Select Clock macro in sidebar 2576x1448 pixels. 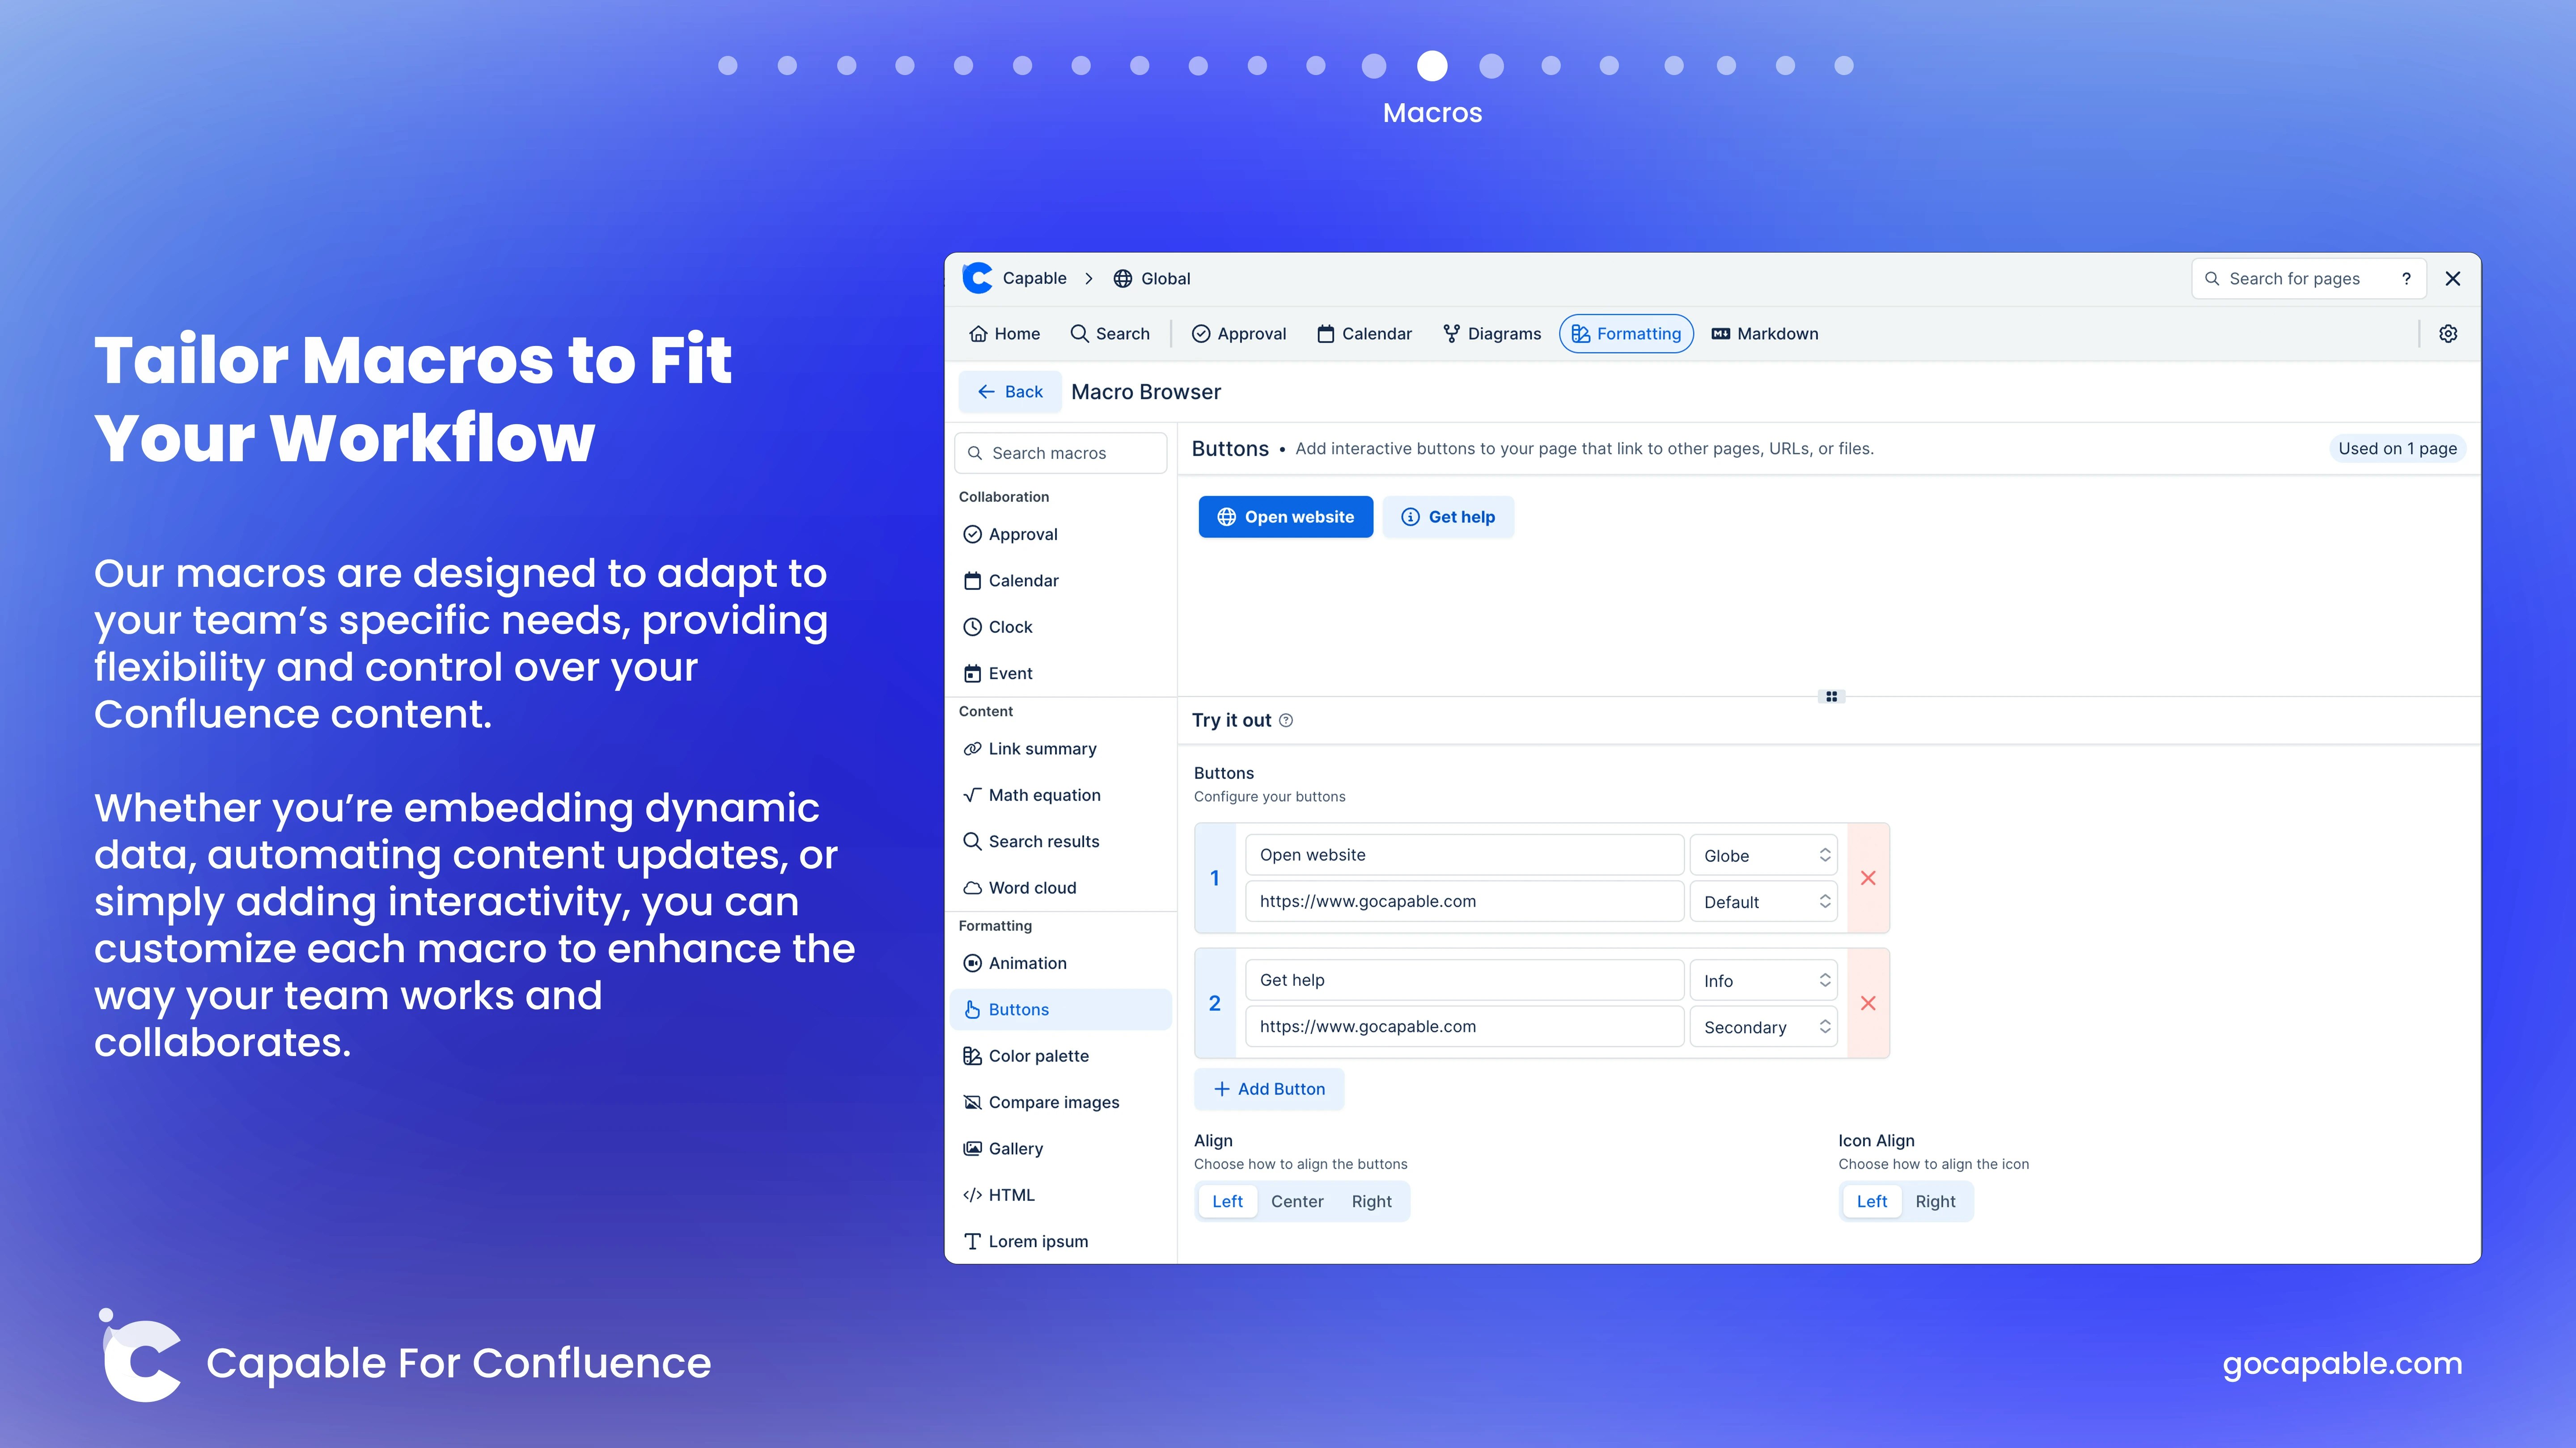[x=1060, y=627]
